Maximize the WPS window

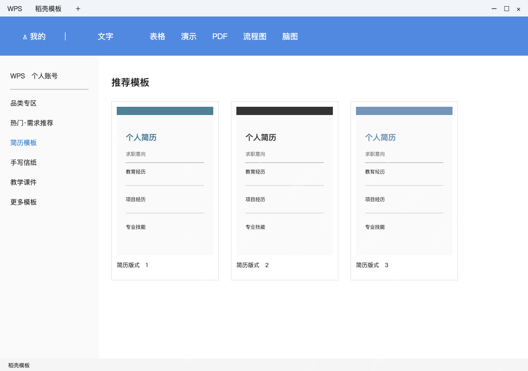507,9
